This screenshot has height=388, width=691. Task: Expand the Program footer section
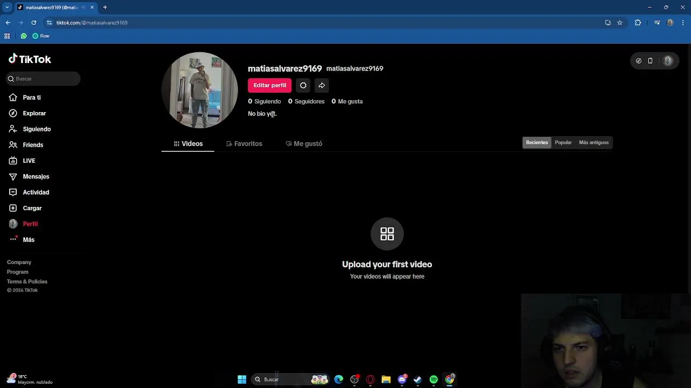17,272
